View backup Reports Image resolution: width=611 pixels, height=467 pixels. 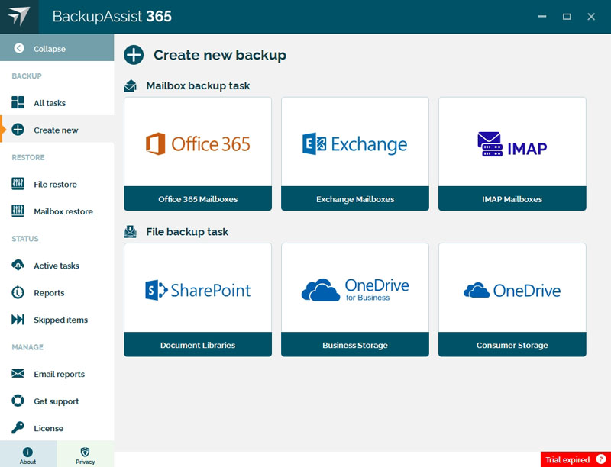17,292
